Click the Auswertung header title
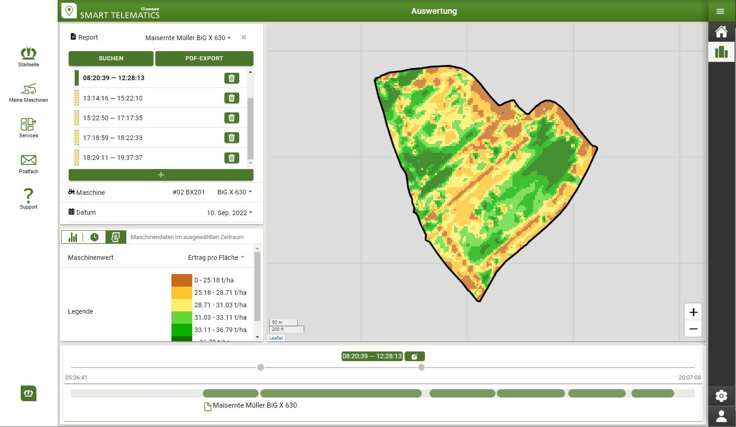The image size is (736, 427). [434, 11]
